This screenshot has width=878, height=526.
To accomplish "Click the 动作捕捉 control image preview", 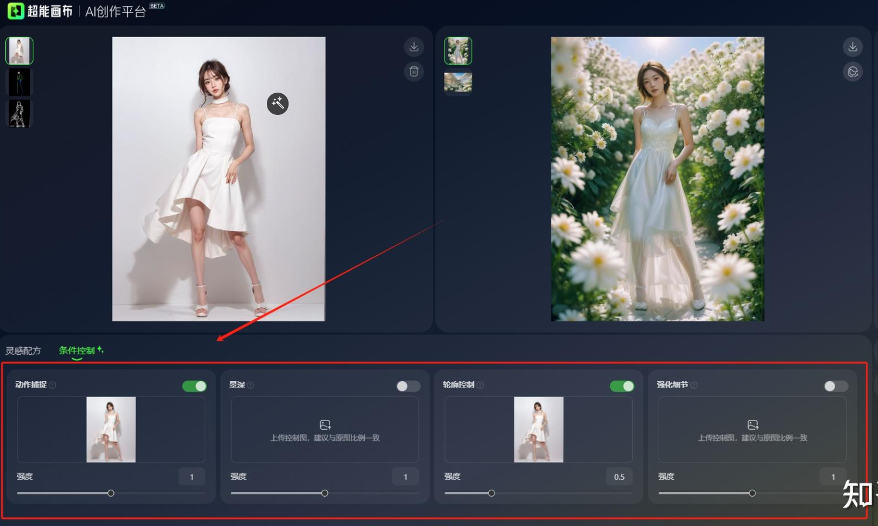I will (110, 429).
